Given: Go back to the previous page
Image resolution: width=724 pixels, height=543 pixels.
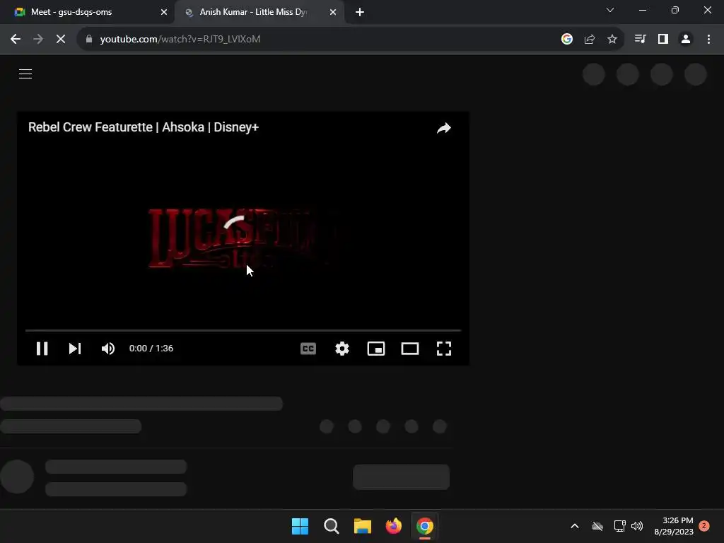Looking at the screenshot, I should click(x=16, y=40).
